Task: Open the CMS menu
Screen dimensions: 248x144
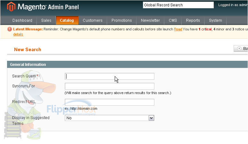Action: click(173, 20)
